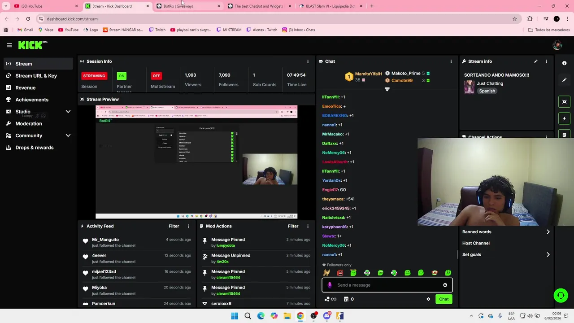Viewport: 574px width, 323px height.
Task: Click the Spanish language tag
Action: pos(487,91)
